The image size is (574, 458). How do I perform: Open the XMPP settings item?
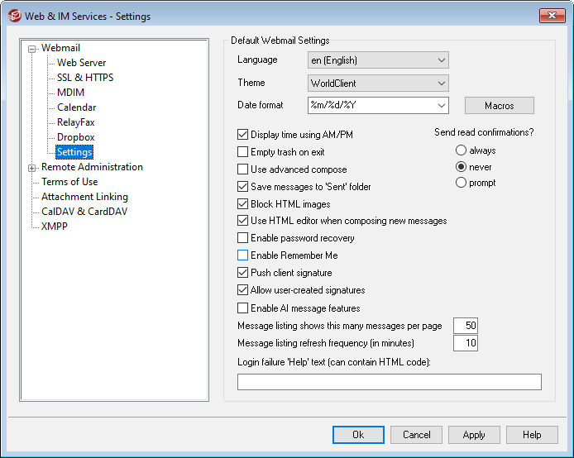point(55,227)
